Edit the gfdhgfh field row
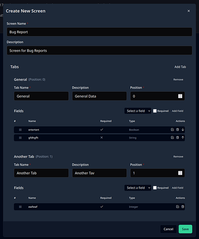199x239 pixels. click(x=172, y=138)
